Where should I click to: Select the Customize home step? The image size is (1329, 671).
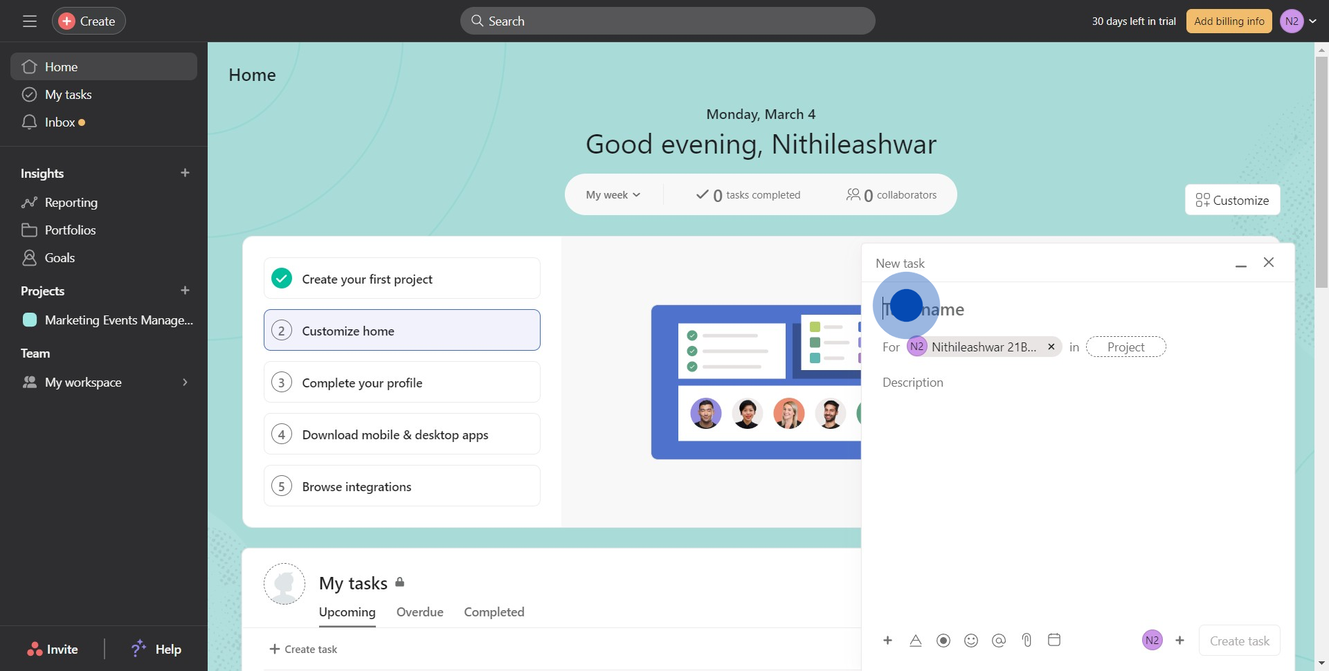[x=401, y=331]
